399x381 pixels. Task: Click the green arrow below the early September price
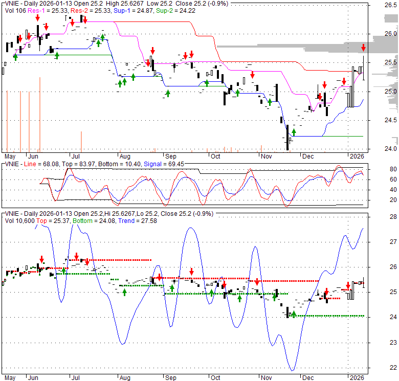[x=168, y=93]
